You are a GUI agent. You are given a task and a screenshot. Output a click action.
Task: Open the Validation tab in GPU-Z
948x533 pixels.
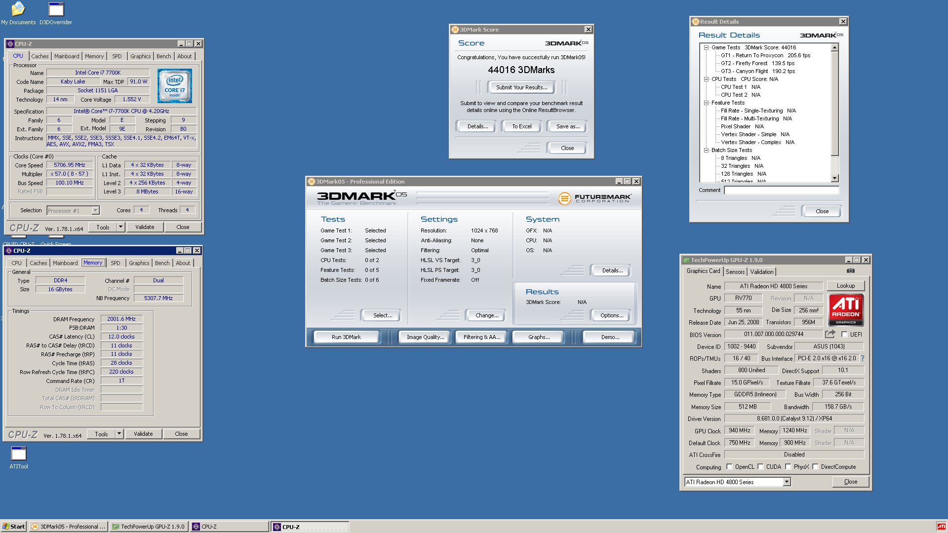tap(762, 272)
